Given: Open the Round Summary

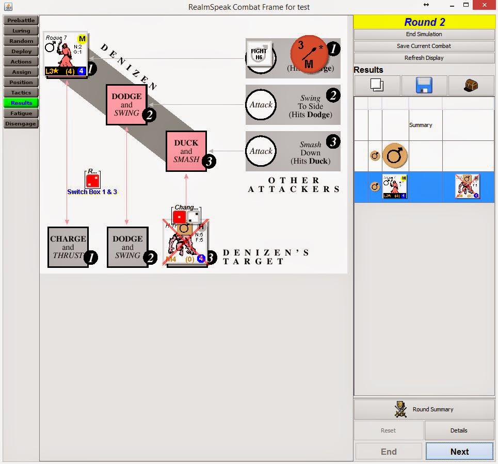Looking at the screenshot, I should coord(424,409).
